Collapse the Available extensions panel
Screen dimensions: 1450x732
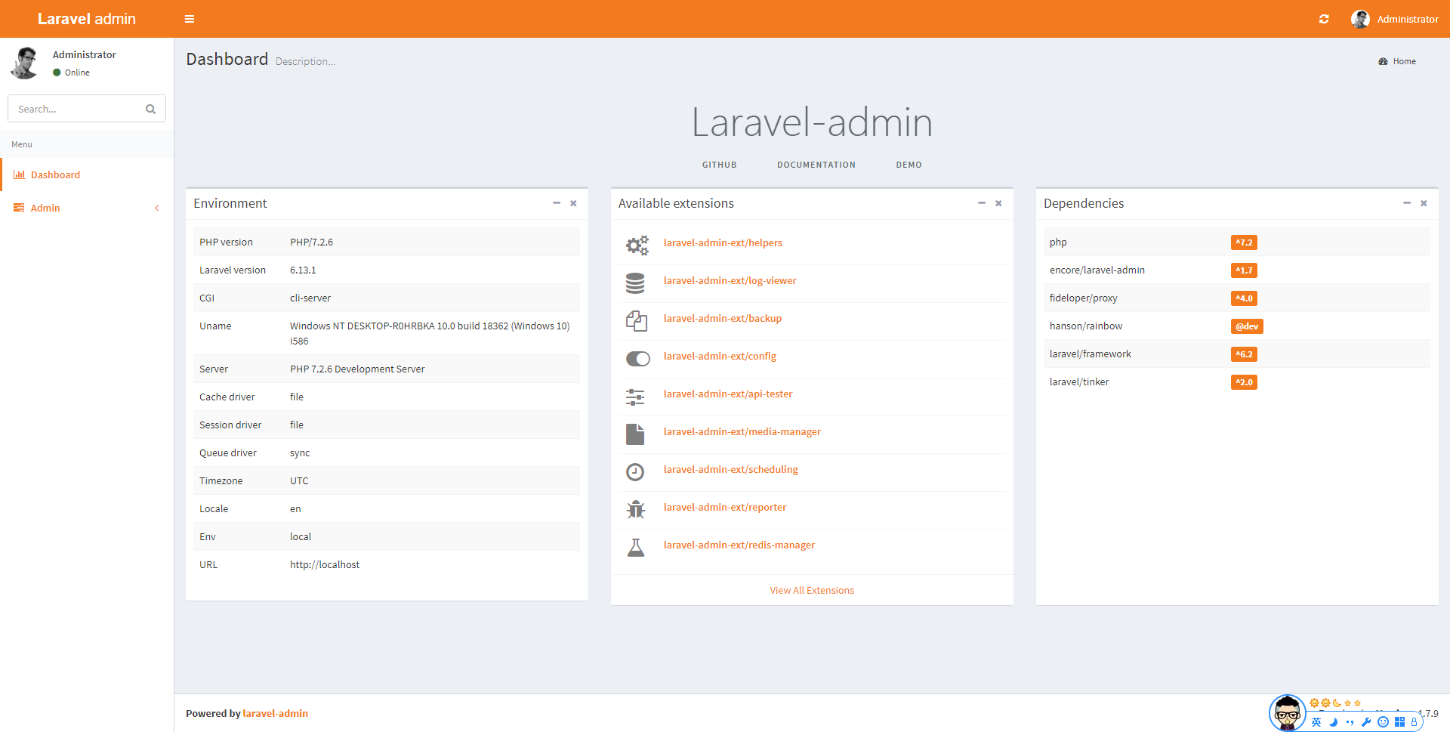(x=982, y=203)
